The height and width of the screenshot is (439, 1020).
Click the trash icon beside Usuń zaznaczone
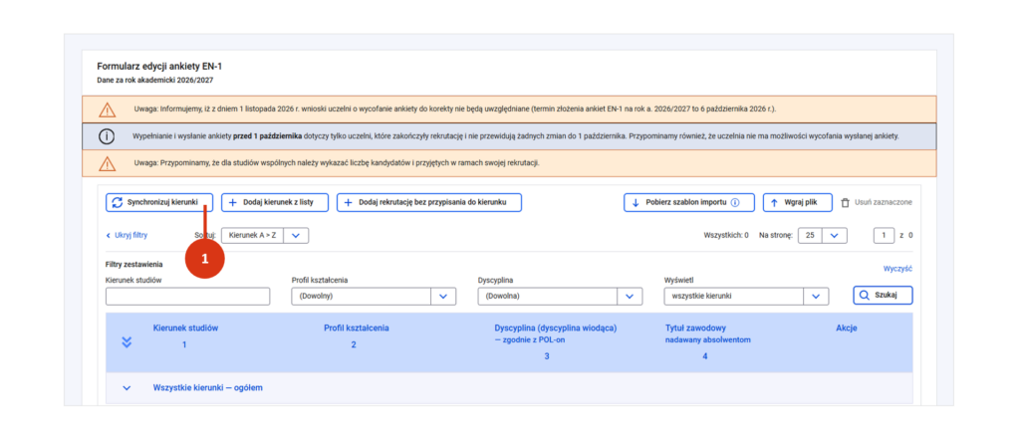click(845, 202)
